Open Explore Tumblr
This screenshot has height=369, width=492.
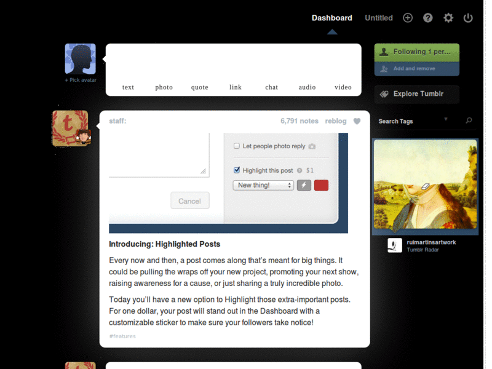pos(417,94)
